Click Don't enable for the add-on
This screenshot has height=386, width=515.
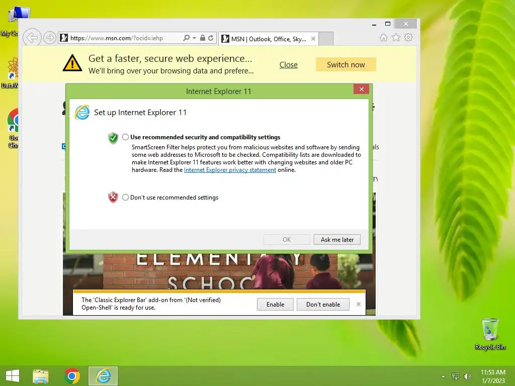323,304
